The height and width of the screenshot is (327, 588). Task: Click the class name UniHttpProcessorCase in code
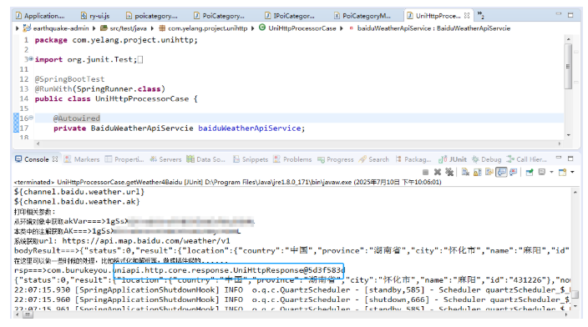(x=142, y=99)
